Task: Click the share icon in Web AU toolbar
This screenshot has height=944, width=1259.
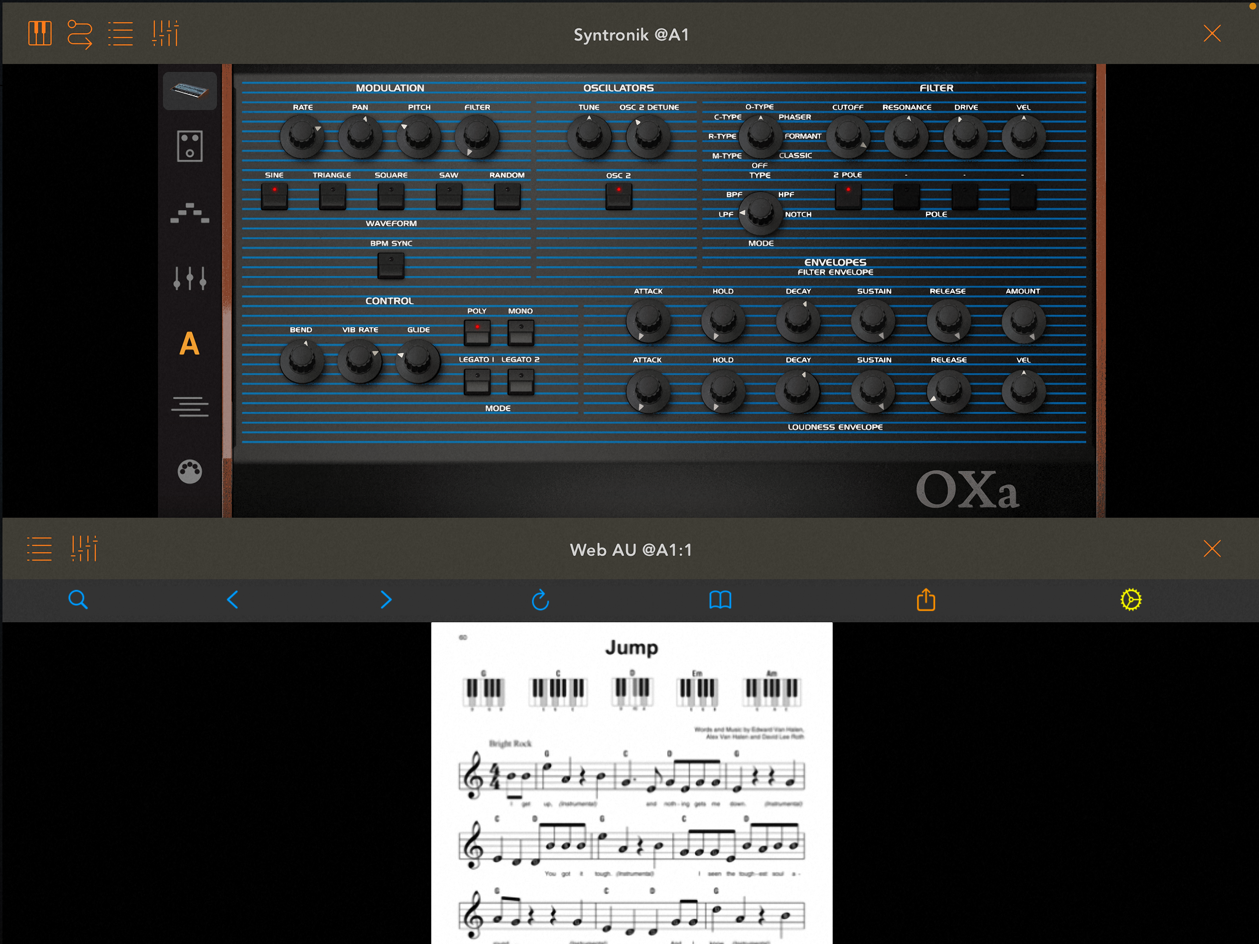Action: (926, 600)
